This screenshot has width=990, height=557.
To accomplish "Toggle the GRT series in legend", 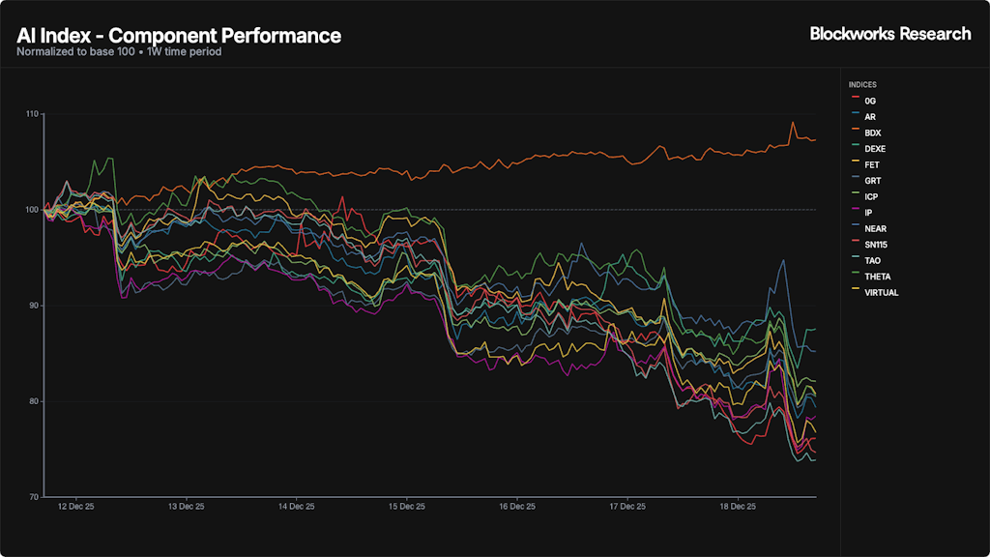I will 873,181.
